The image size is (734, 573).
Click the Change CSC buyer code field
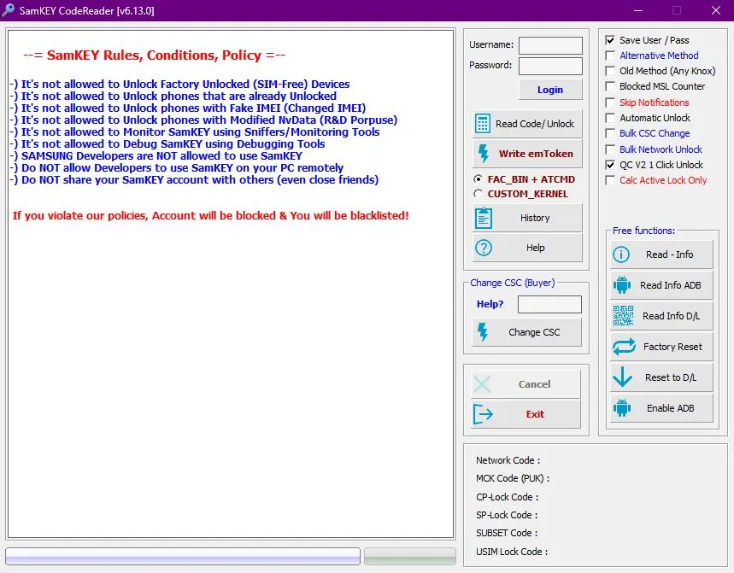pos(549,304)
